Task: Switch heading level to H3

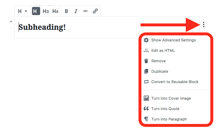Action: pyautogui.click(x=46, y=11)
